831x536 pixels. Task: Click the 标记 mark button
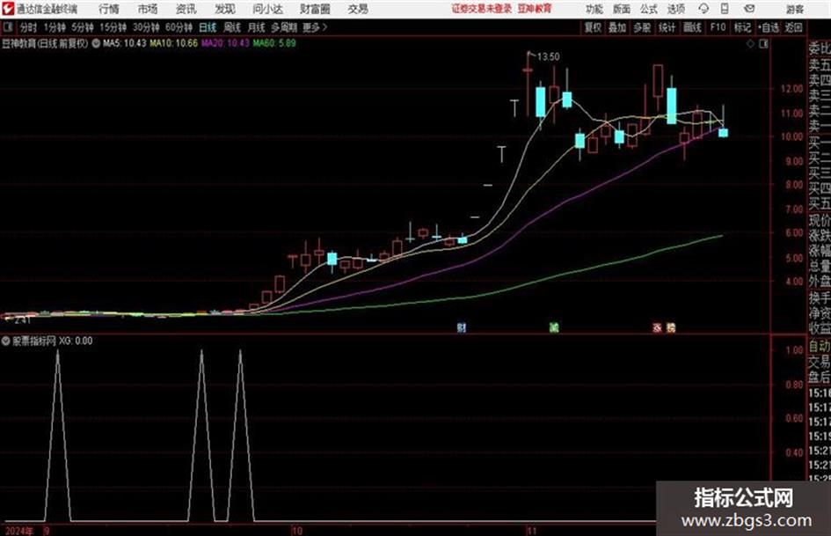click(742, 27)
